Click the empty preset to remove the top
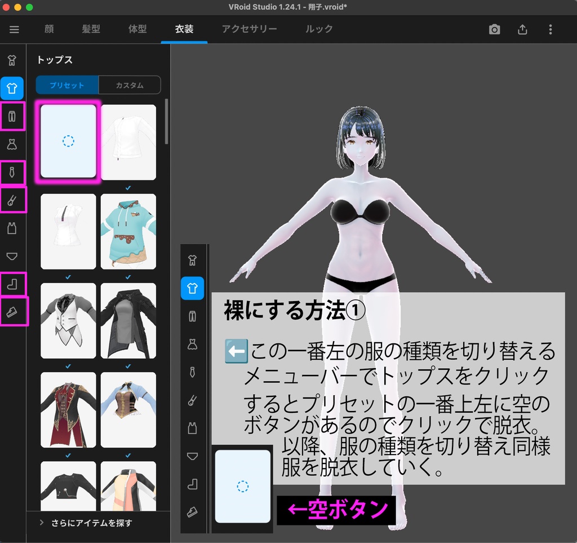 pyautogui.click(x=68, y=142)
